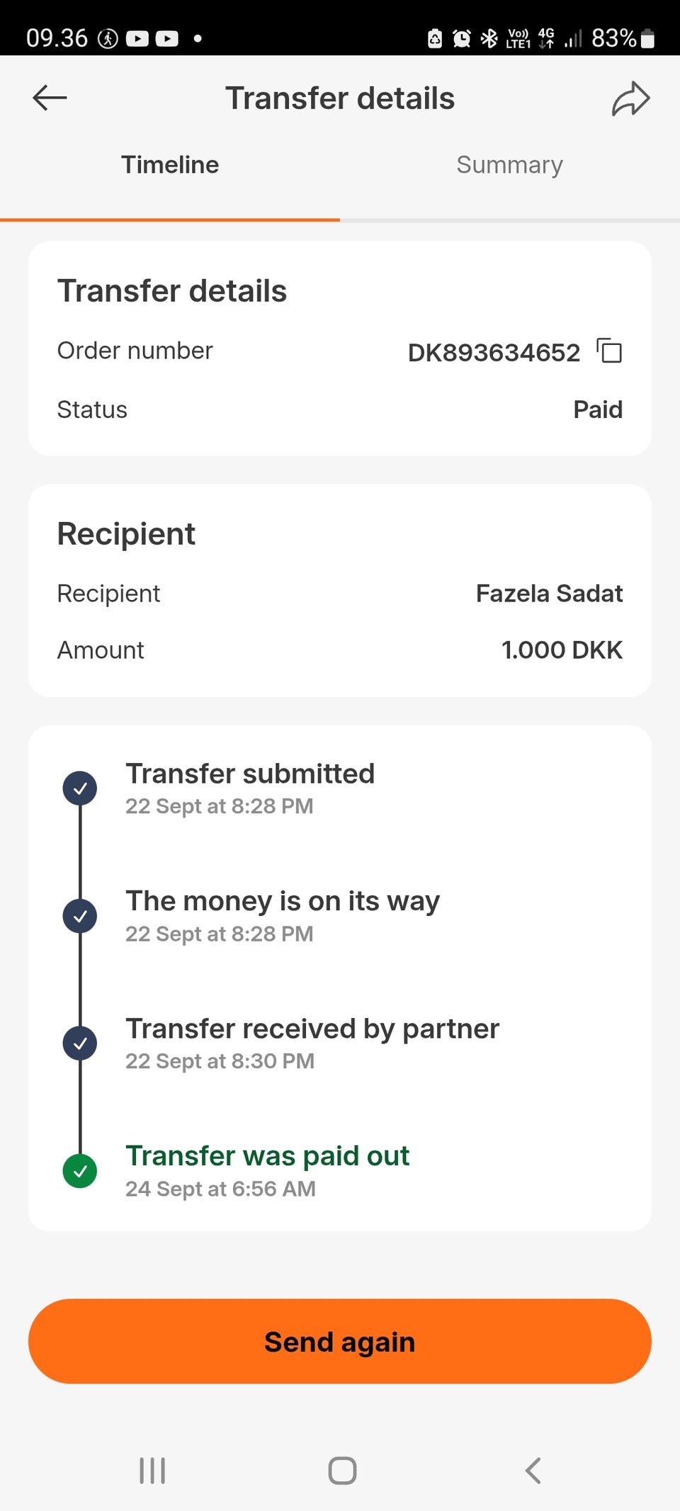
Task: Tap the Transfer received by partner checkmark
Action: click(x=80, y=1043)
